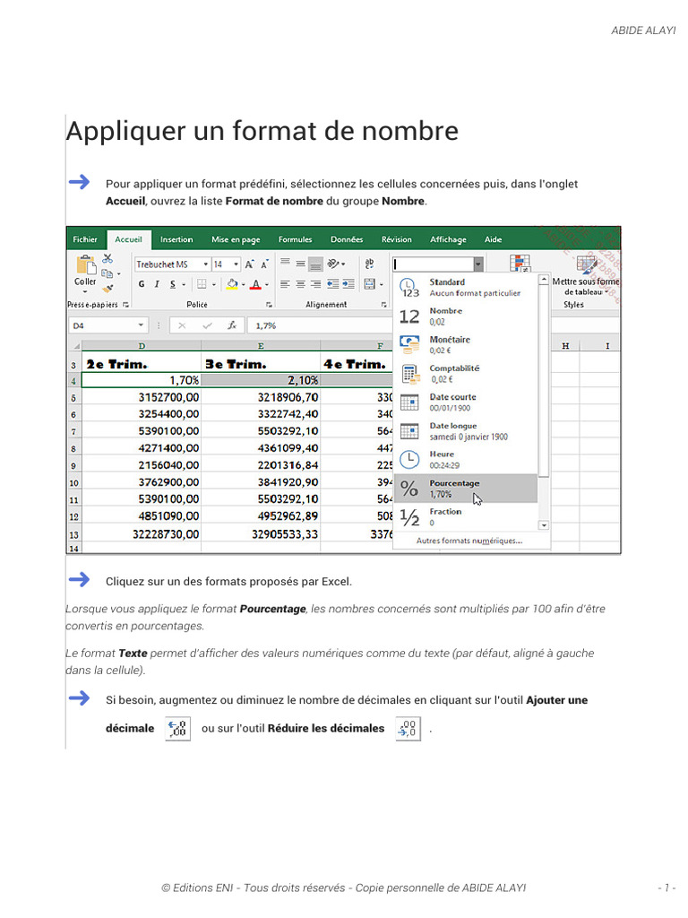The image size is (688, 918).
Task: Switch to the Insertion tab
Action: point(176,239)
